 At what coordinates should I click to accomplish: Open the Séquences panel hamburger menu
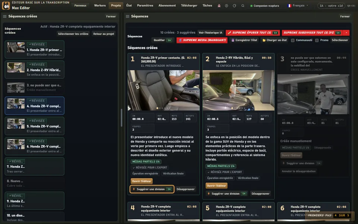pos(128,16)
